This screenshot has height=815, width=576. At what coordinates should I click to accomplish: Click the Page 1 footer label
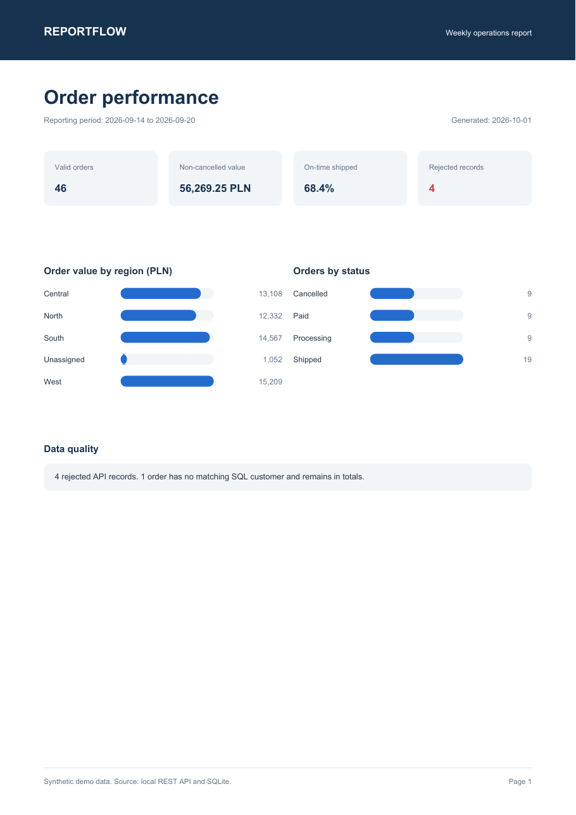click(520, 782)
